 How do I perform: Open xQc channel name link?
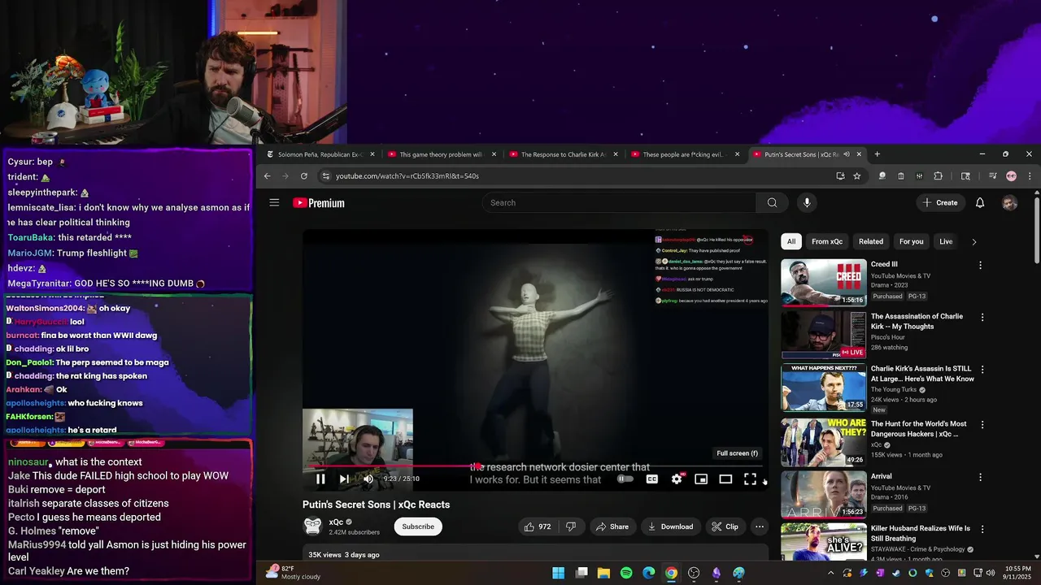(336, 522)
